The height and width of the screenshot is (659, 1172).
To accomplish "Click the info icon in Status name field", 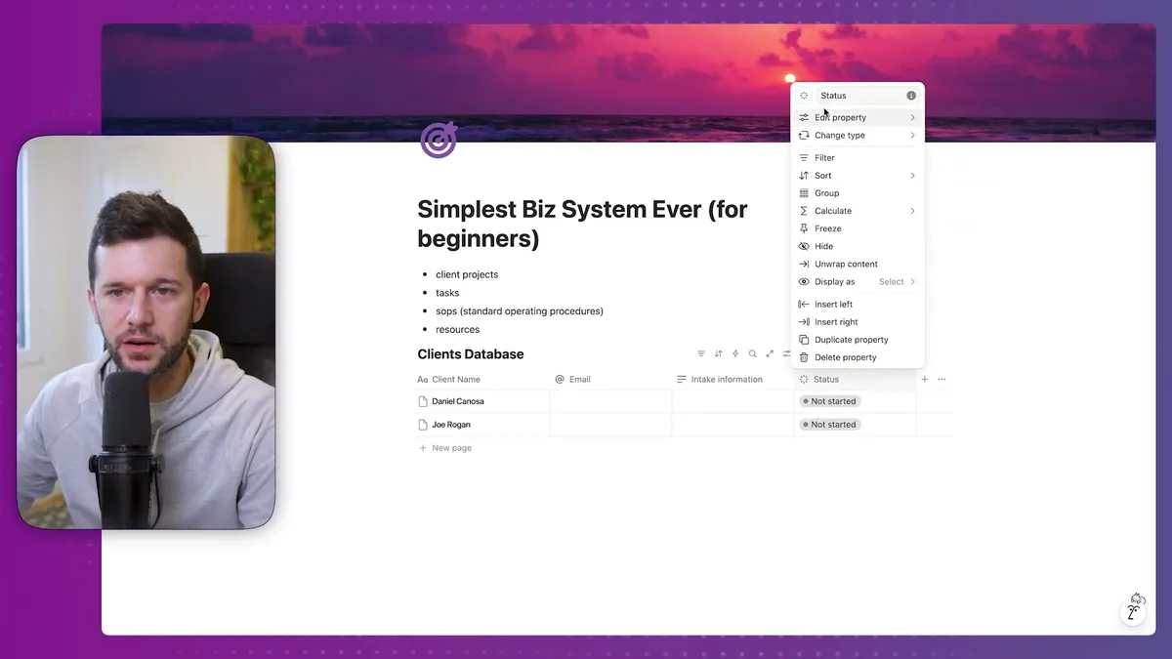I will coord(911,96).
